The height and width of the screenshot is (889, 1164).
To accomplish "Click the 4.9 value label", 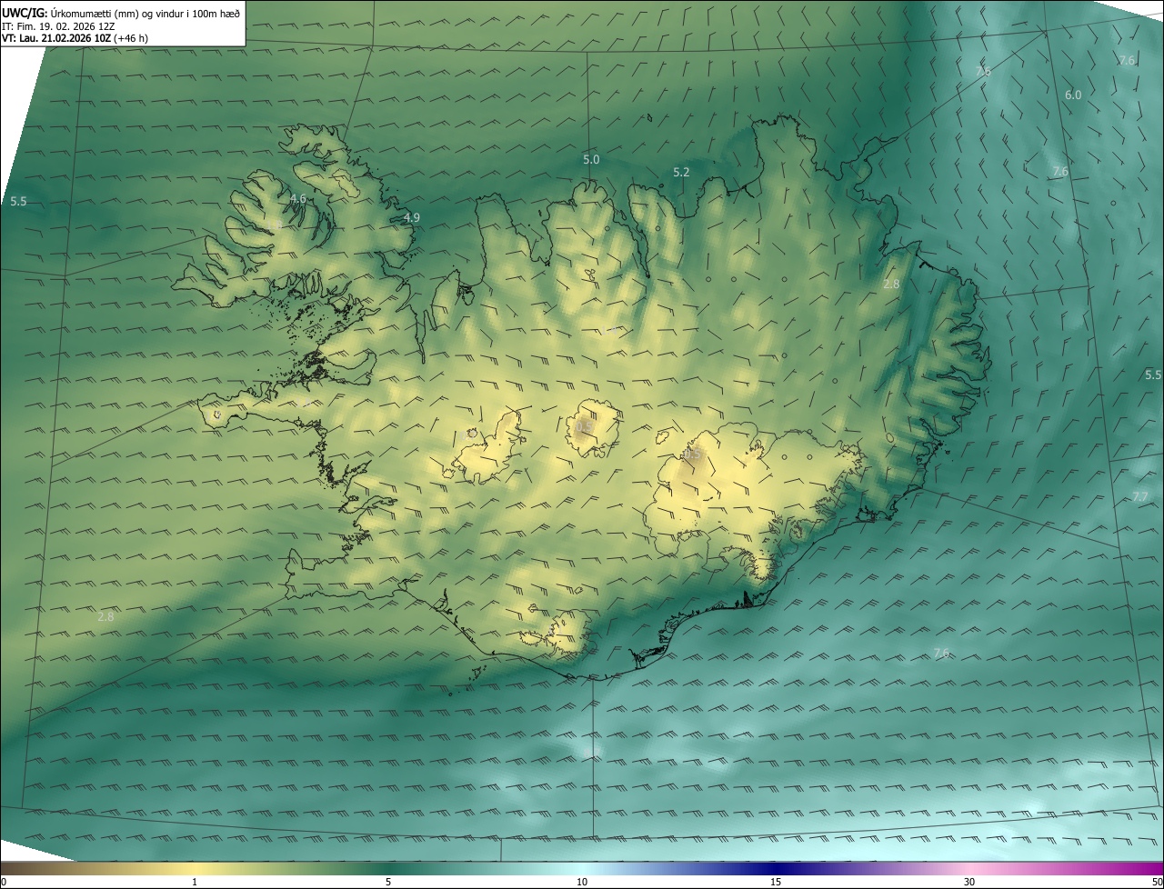I will [411, 217].
